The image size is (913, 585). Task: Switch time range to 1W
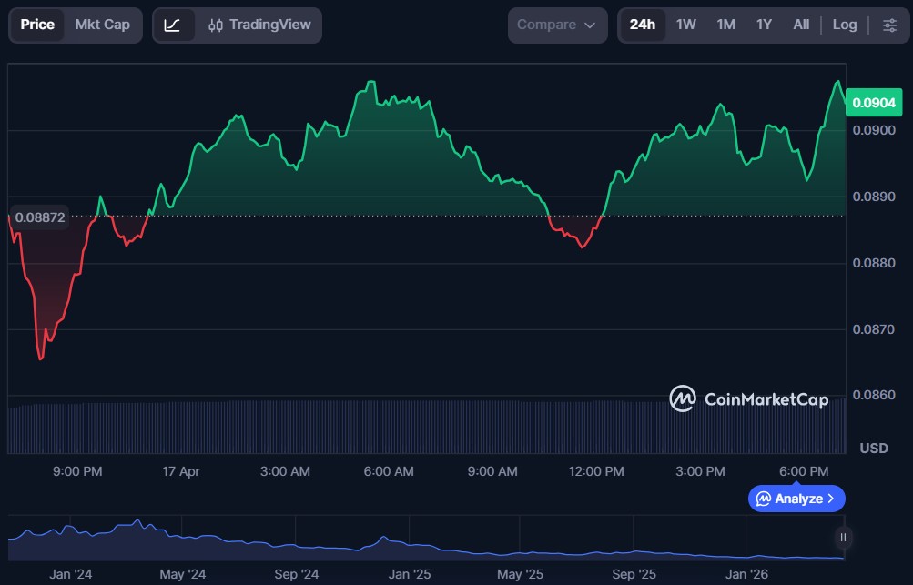pyautogui.click(x=685, y=25)
